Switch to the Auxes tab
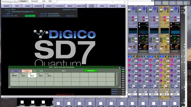Viewport: 191px width, 107px height. 16,71
